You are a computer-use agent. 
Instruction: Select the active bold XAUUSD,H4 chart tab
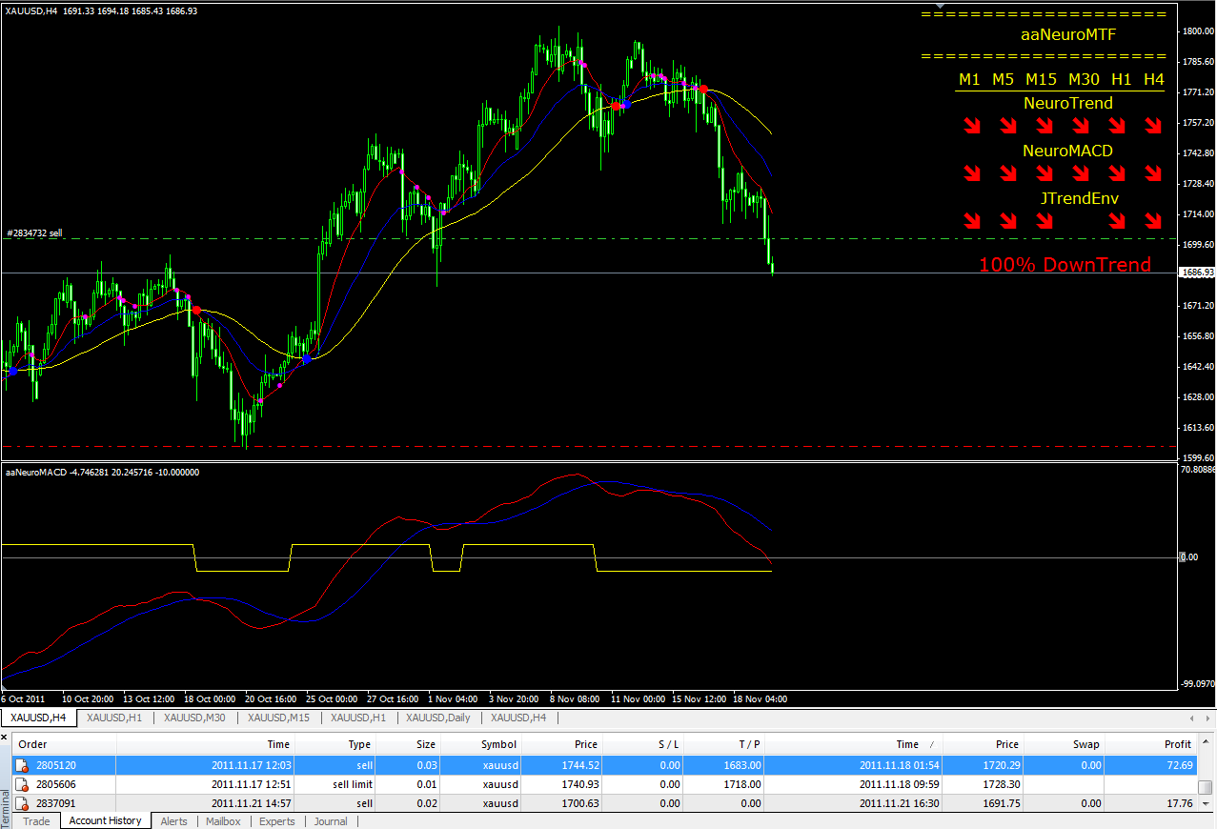[x=38, y=718]
